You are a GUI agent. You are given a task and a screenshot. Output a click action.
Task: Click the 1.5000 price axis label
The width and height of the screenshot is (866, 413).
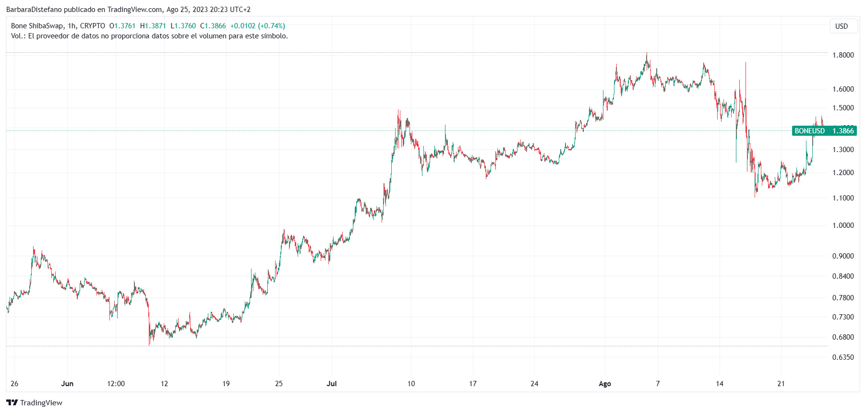click(843, 108)
